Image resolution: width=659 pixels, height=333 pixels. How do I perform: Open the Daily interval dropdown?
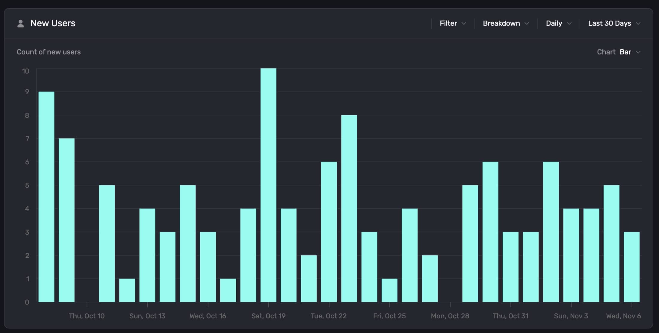tap(554, 23)
